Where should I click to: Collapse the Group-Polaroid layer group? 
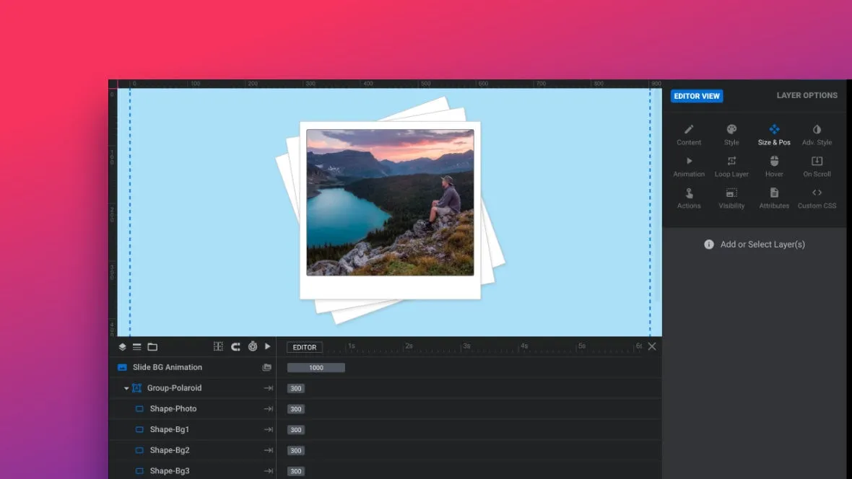click(126, 388)
